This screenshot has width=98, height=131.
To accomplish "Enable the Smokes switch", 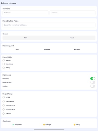I will point(93,86).
